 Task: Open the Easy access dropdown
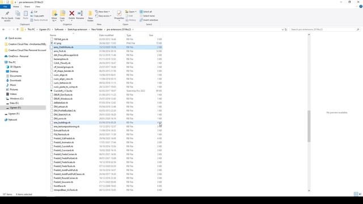[103, 16]
